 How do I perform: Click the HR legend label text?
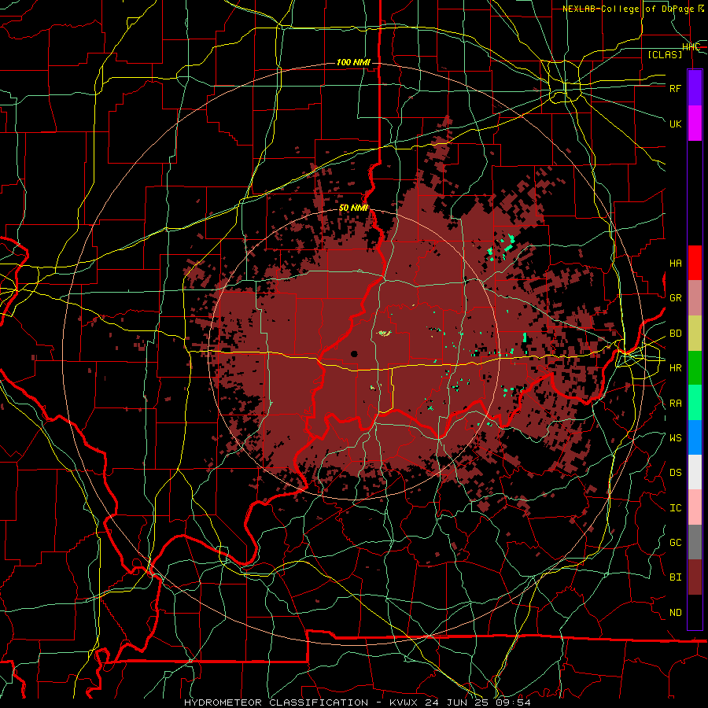pyautogui.click(x=675, y=368)
